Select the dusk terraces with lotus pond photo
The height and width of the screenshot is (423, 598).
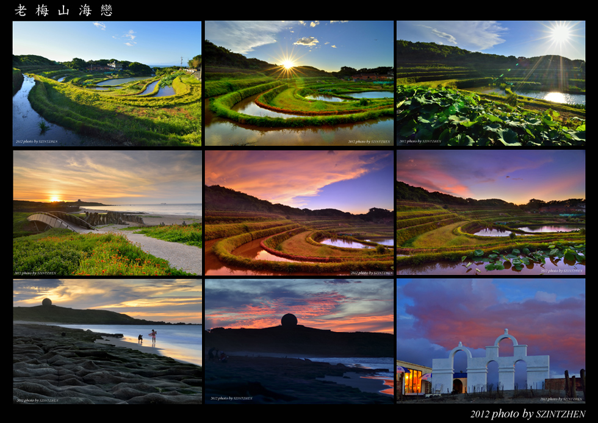(x=491, y=213)
